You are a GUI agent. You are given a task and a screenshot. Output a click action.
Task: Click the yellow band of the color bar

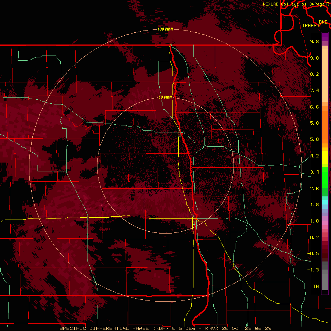[325, 157]
